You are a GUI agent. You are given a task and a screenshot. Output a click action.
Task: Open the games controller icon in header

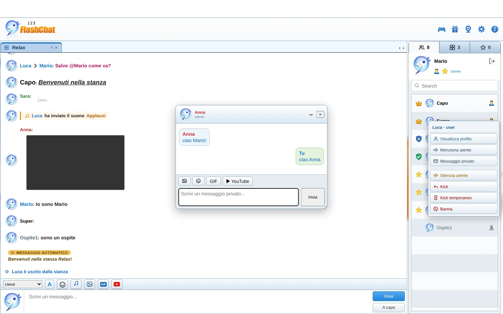tap(442, 29)
